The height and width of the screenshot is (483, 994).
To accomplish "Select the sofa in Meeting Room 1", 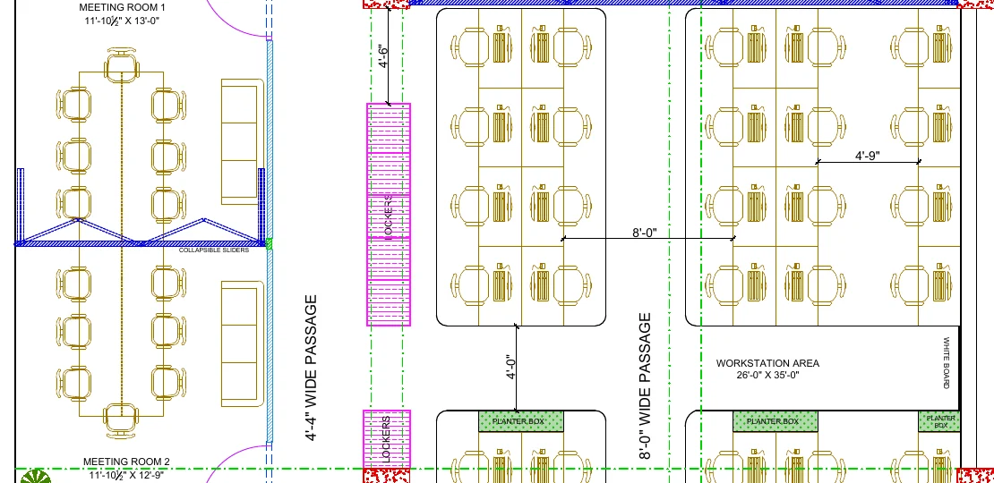I will tap(242, 142).
